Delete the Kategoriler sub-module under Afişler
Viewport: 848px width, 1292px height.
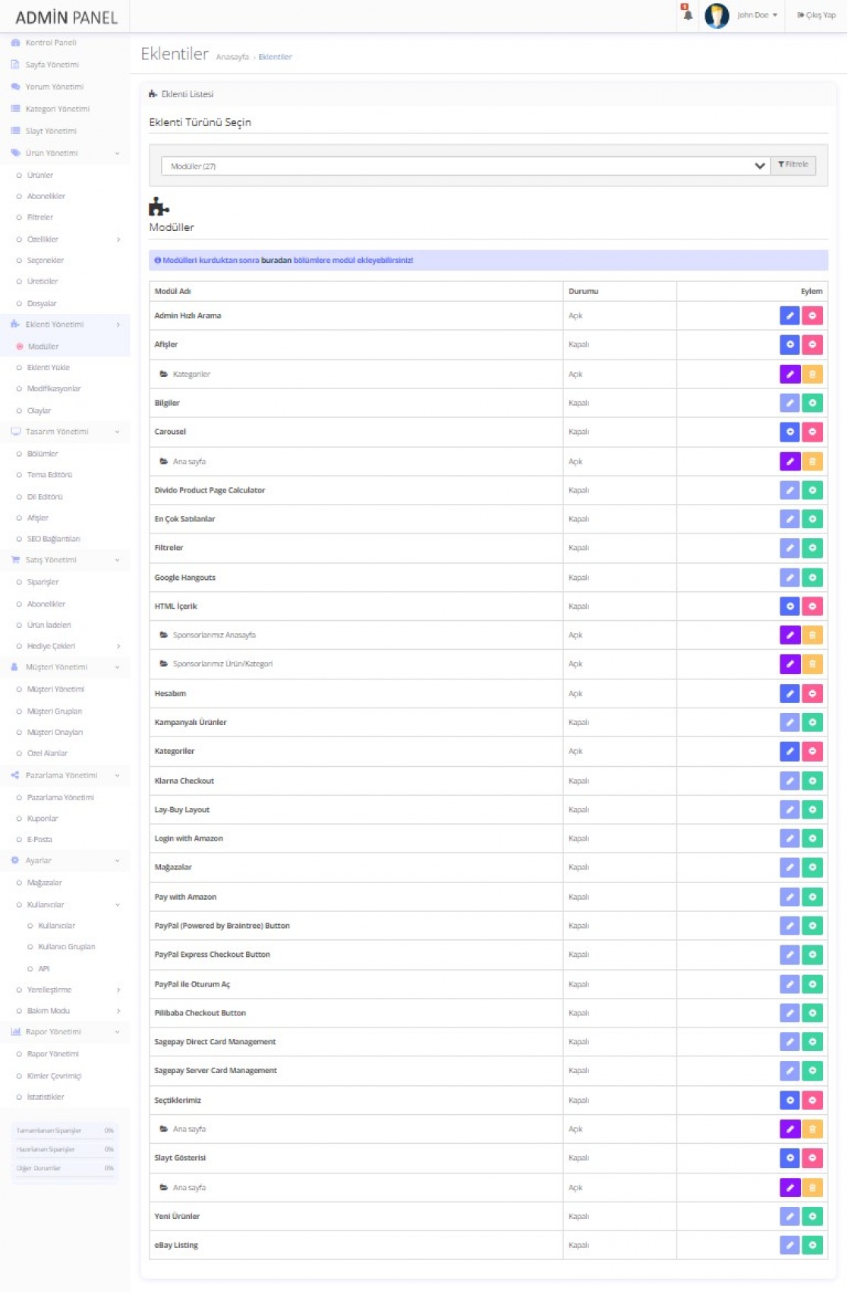(x=812, y=374)
